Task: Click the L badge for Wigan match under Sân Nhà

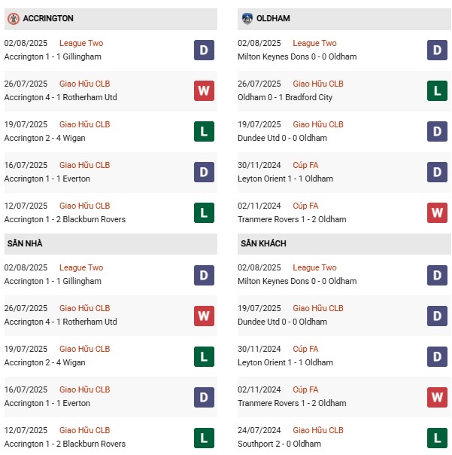Action: [204, 356]
